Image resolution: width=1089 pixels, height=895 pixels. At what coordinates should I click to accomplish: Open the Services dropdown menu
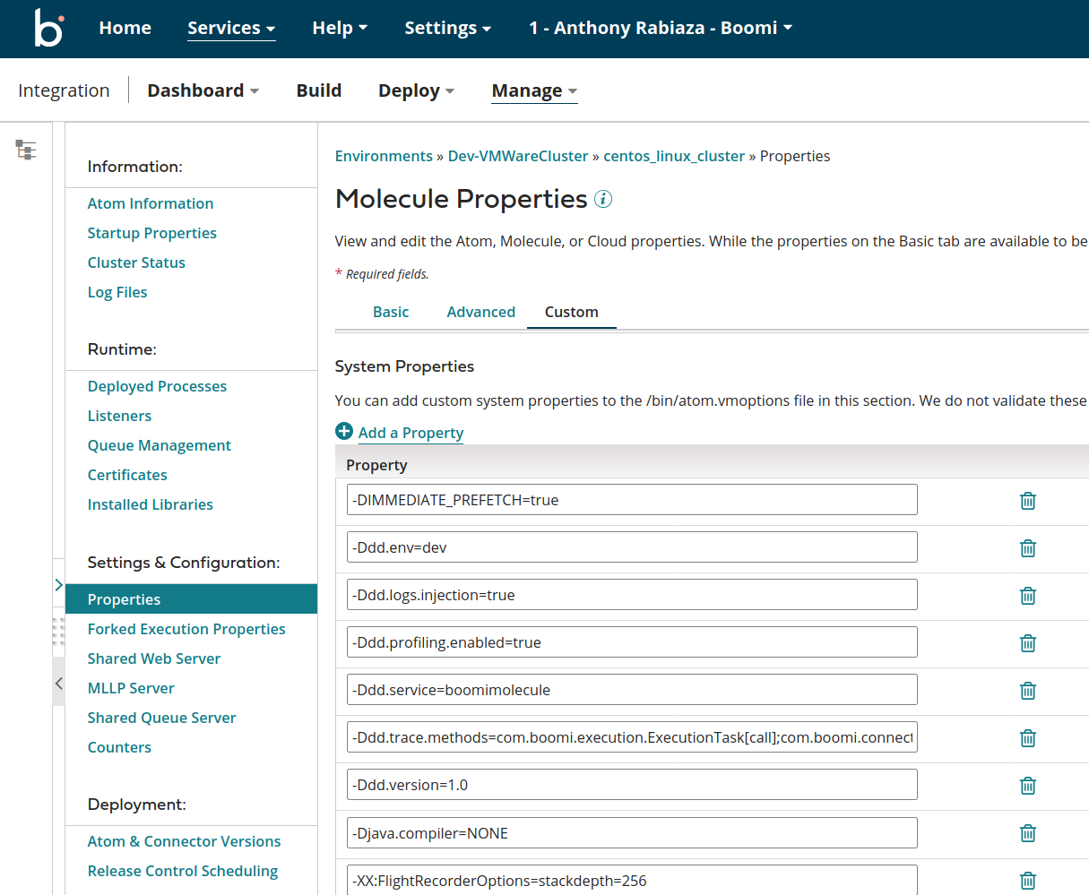point(230,28)
